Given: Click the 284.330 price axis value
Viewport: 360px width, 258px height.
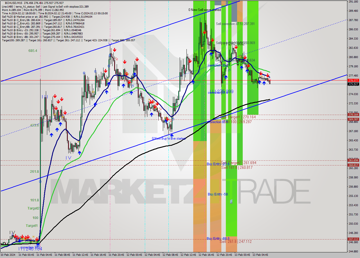Looking at the screenshot, I should (353, 38).
